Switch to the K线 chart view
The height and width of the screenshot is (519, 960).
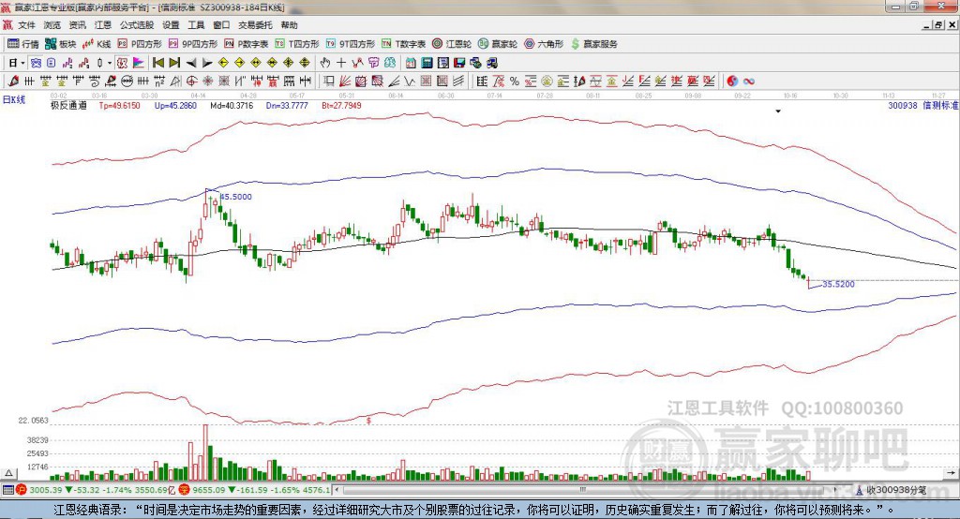(x=97, y=44)
